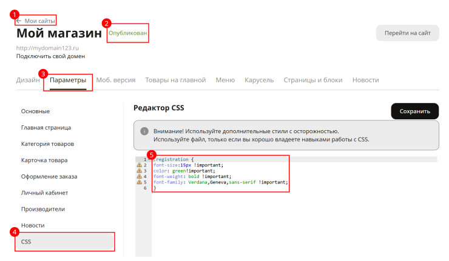Open the Новости top tab
449x261 pixels.
coord(366,80)
